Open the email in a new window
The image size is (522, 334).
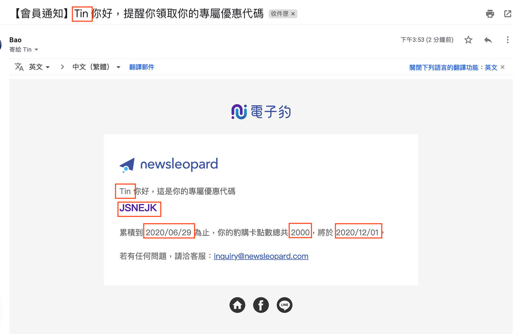pyautogui.click(x=508, y=14)
